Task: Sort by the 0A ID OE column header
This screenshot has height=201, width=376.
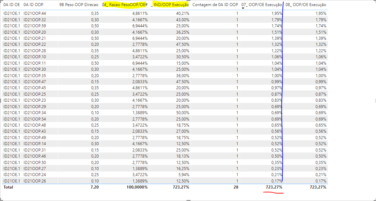Action: [11, 5]
